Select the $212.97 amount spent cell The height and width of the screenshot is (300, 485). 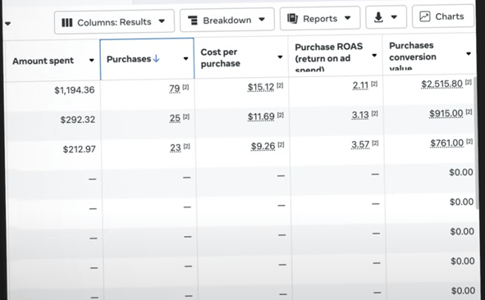coord(79,149)
